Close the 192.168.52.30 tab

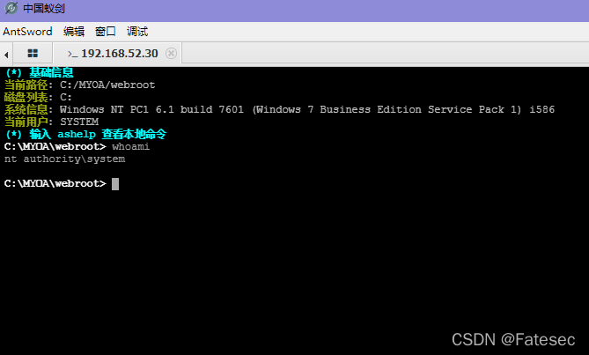171,54
